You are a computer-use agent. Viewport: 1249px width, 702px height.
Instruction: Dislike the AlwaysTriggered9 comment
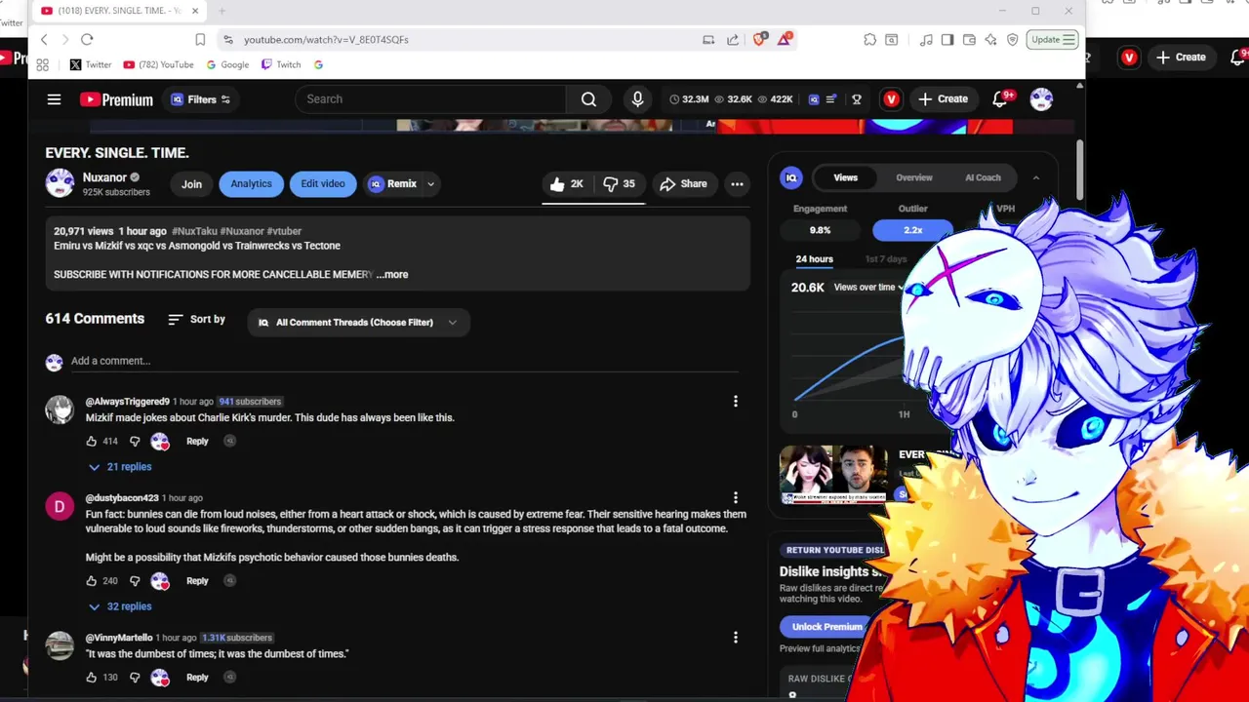(135, 441)
